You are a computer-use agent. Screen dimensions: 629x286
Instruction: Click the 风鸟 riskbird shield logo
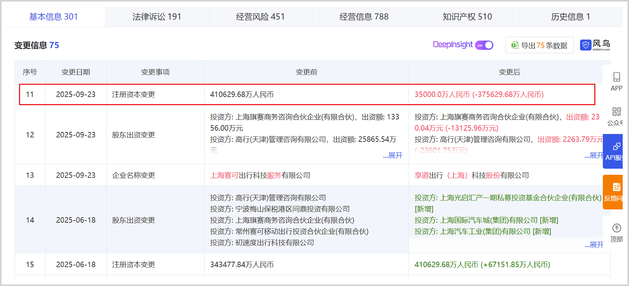click(586, 45)
